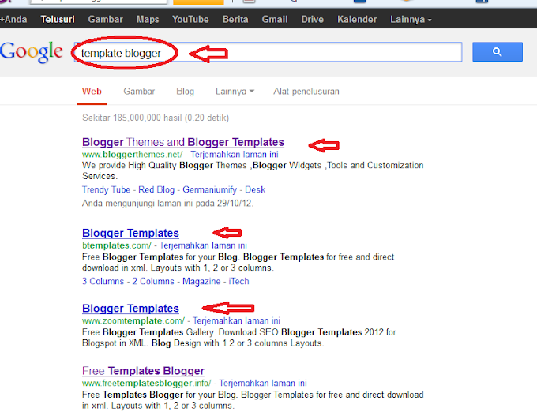
Task: Click the www.zoomtemplate.com green URL
Action: coord(133,320)
